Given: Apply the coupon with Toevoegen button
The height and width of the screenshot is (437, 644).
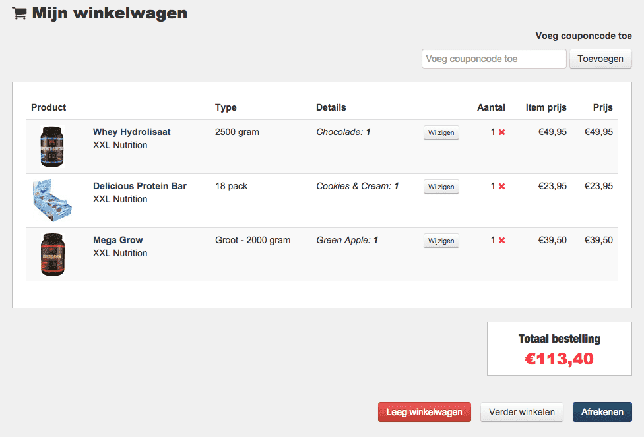Looking at the screenshot, I should [600, 59].
